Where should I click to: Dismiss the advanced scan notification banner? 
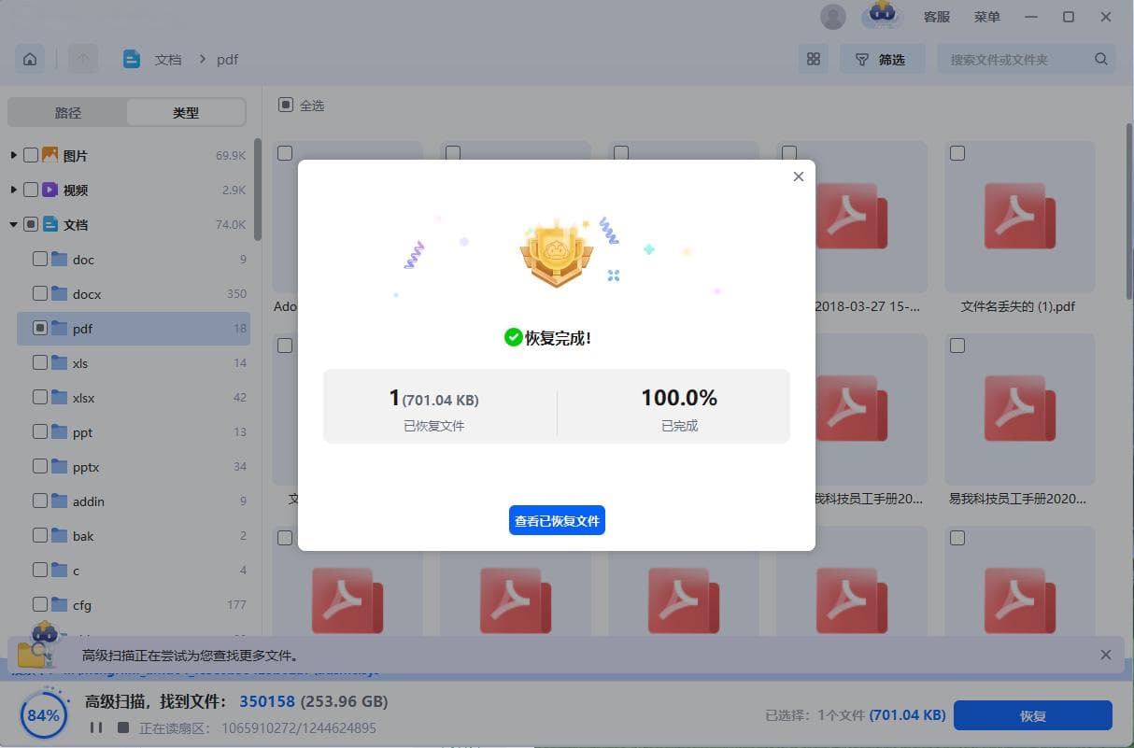[x=1106, y=655]
